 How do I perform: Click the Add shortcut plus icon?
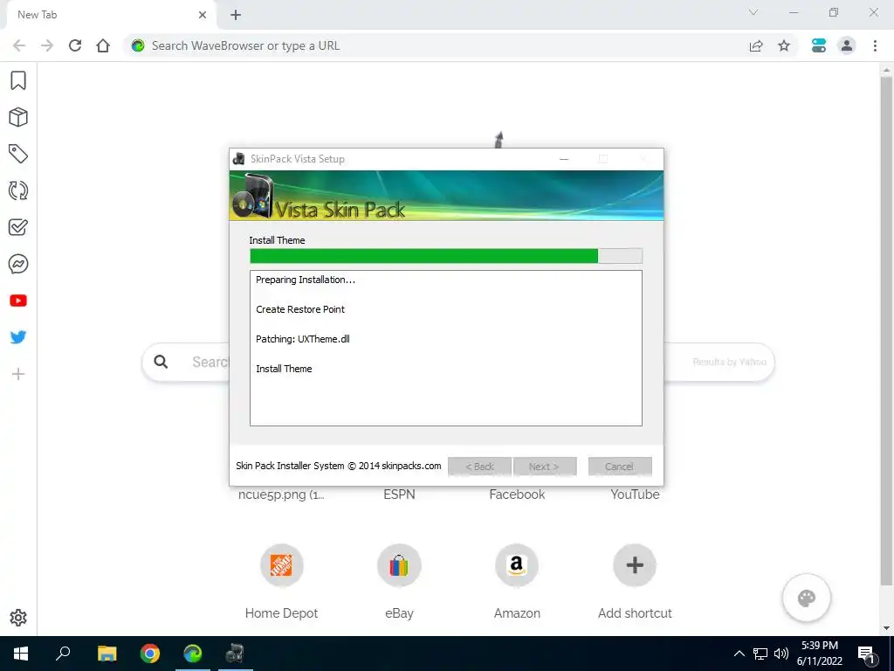(x=635, y=565)
